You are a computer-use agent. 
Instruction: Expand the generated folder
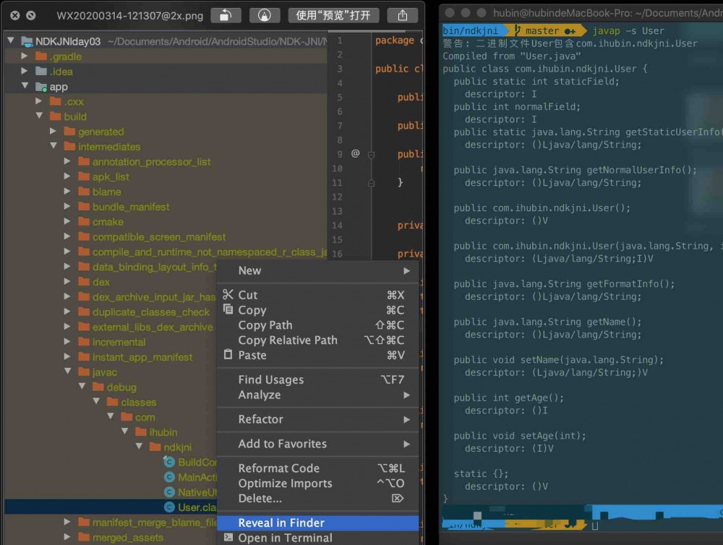pos(54,132)
